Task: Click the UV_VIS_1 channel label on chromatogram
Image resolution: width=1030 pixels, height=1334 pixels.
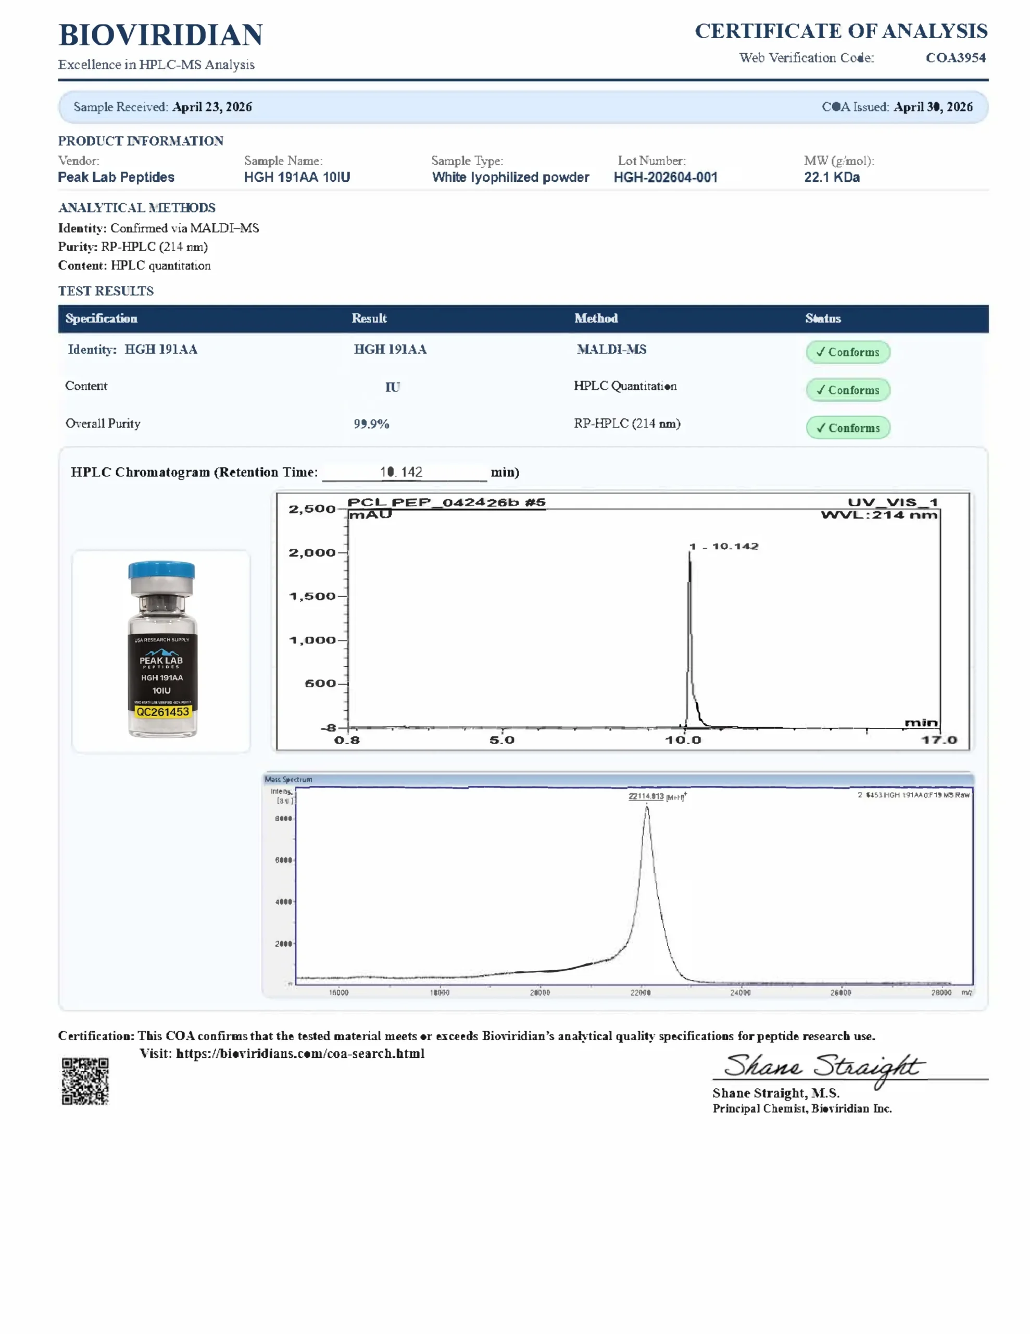Action: pos(892,503)
